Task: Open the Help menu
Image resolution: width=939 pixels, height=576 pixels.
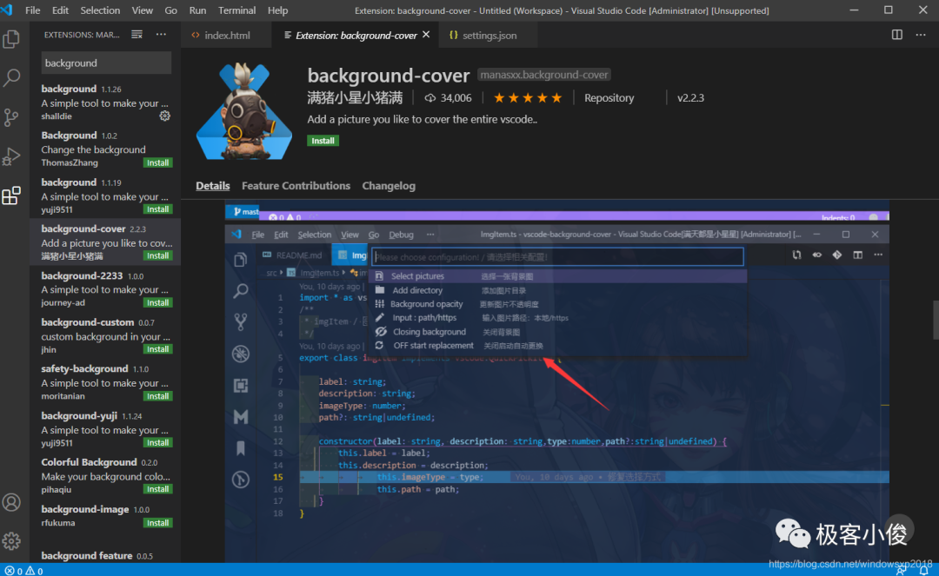Action: click(278, 10)
